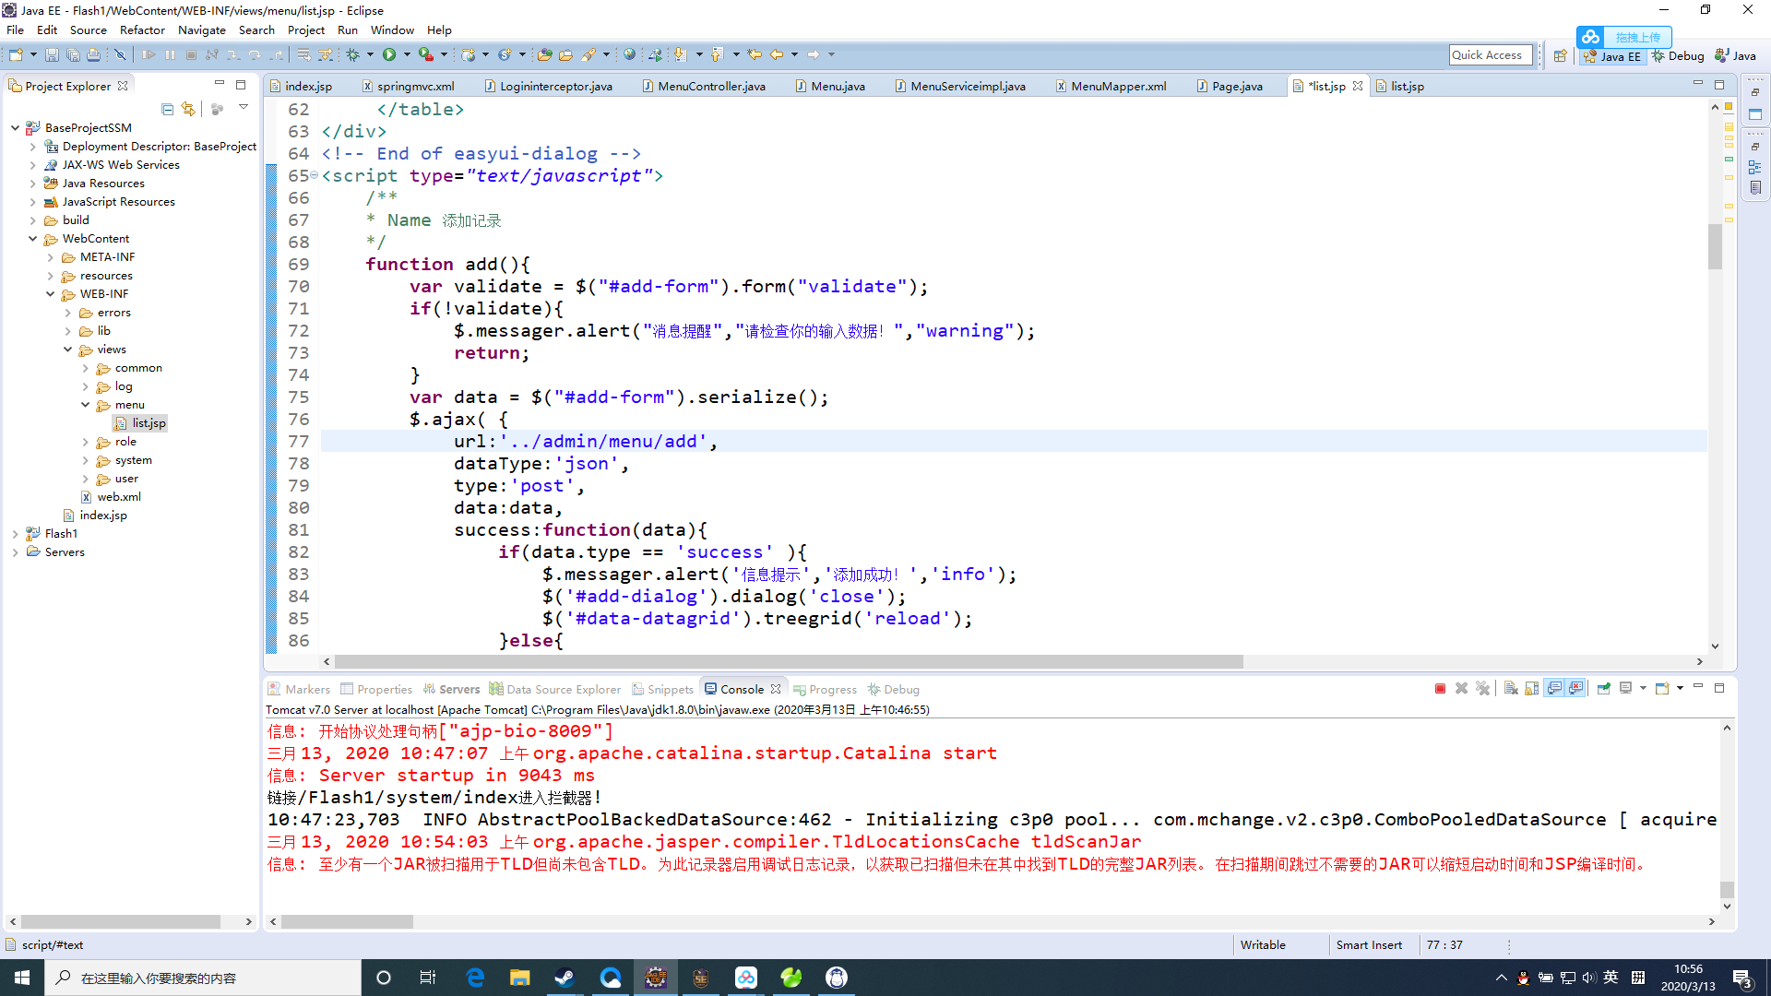Viewport: 1771px width, 996px height.
Task: Start debugging with the bug icon
Action: 352,55
